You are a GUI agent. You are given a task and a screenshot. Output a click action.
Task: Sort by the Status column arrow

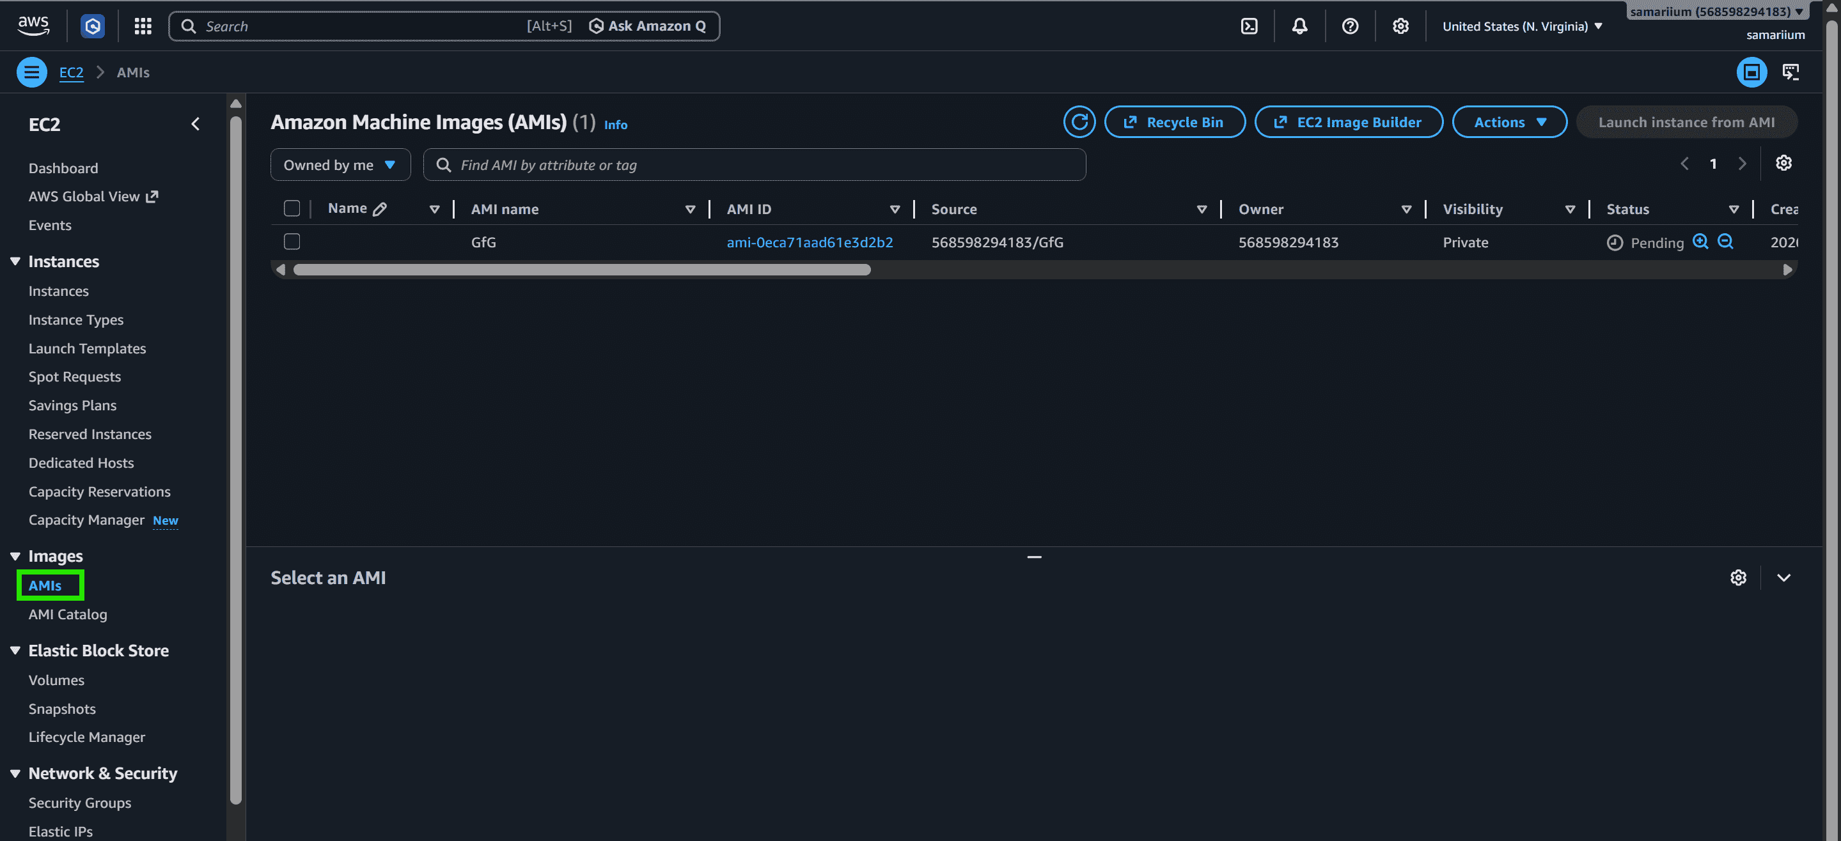pos(1733,210)
